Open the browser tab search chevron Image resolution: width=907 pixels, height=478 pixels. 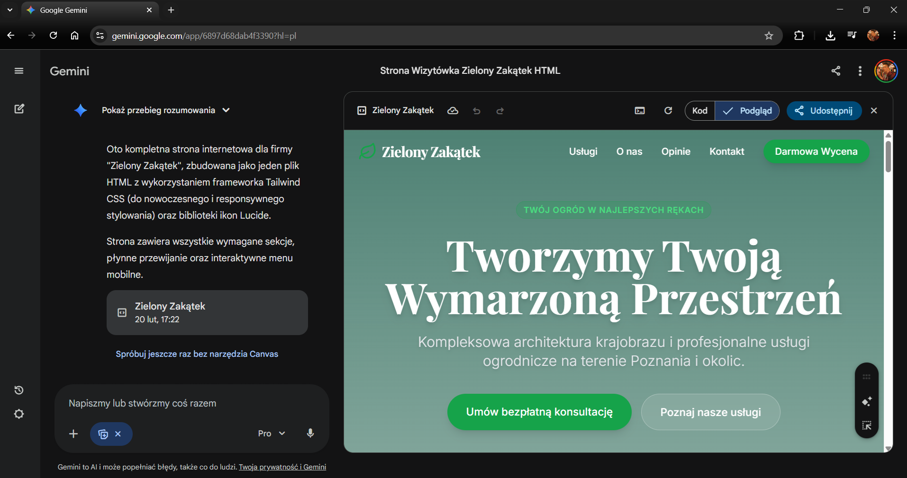(9, 9)
